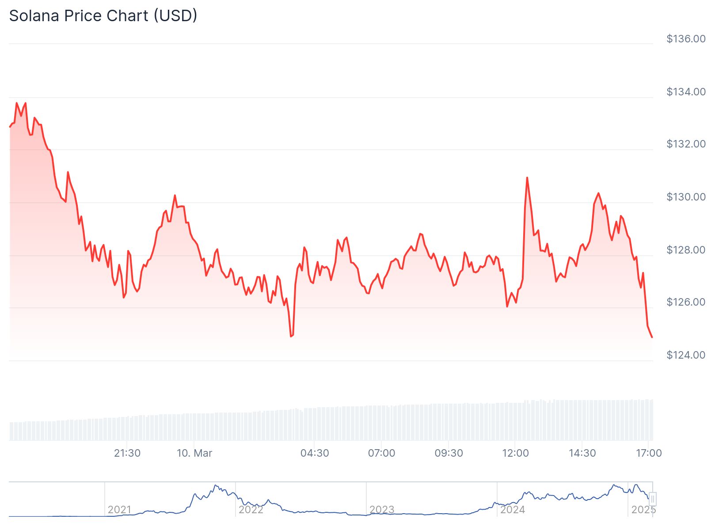The height and width of the screenshot is (530, 715).
Task: Click the final price point at chart's right end
Action: click(652, 337)
